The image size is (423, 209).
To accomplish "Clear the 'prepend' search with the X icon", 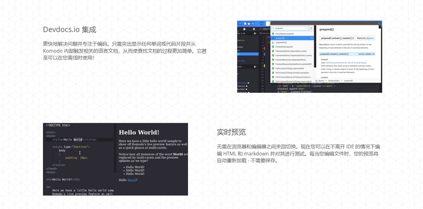I will [307, 28].
